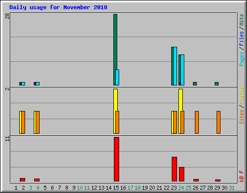Click the y-axis value '2' of the Visits chart

[x=7, y=89]
